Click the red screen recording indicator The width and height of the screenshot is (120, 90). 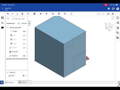[106, 5]
